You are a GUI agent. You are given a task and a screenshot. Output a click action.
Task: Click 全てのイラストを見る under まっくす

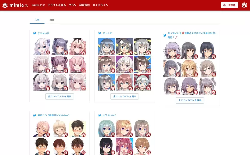pos(125,96)
